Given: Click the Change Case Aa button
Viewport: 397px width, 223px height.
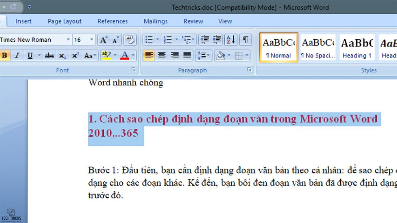Looking at the screenshot, I should [90, 55].
